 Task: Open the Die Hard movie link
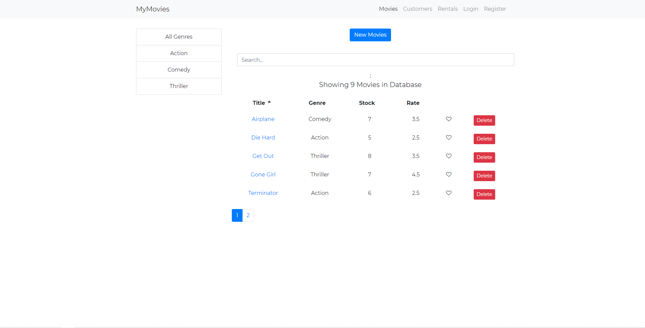[263, 137]
